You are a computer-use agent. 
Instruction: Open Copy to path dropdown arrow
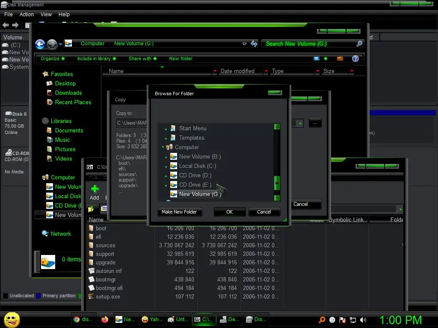(300, 123)
